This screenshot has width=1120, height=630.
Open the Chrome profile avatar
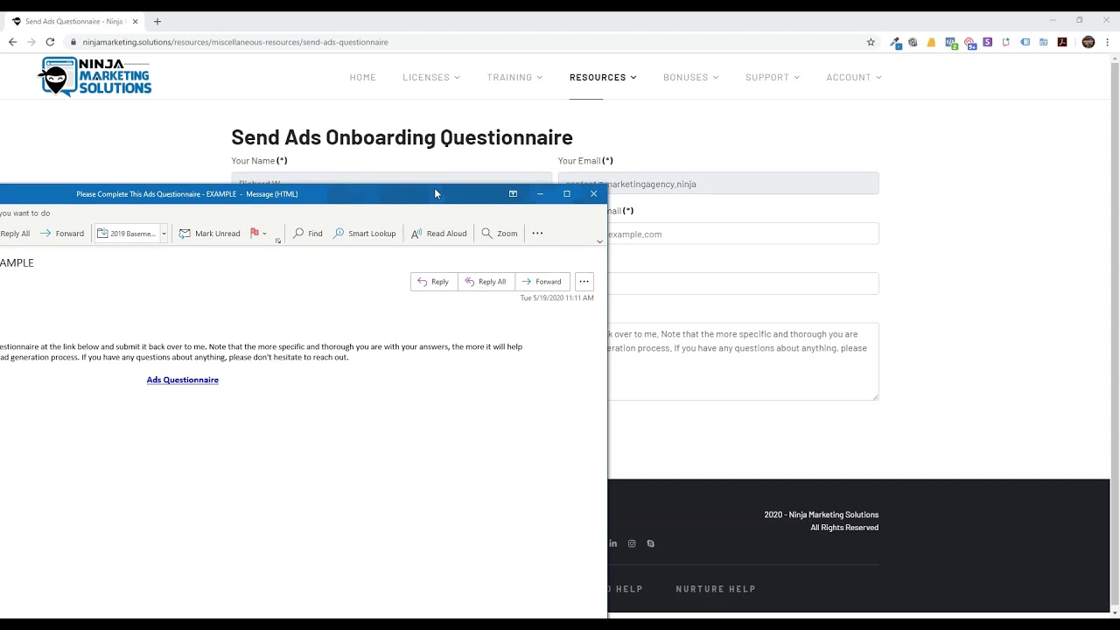point(1088,42)
